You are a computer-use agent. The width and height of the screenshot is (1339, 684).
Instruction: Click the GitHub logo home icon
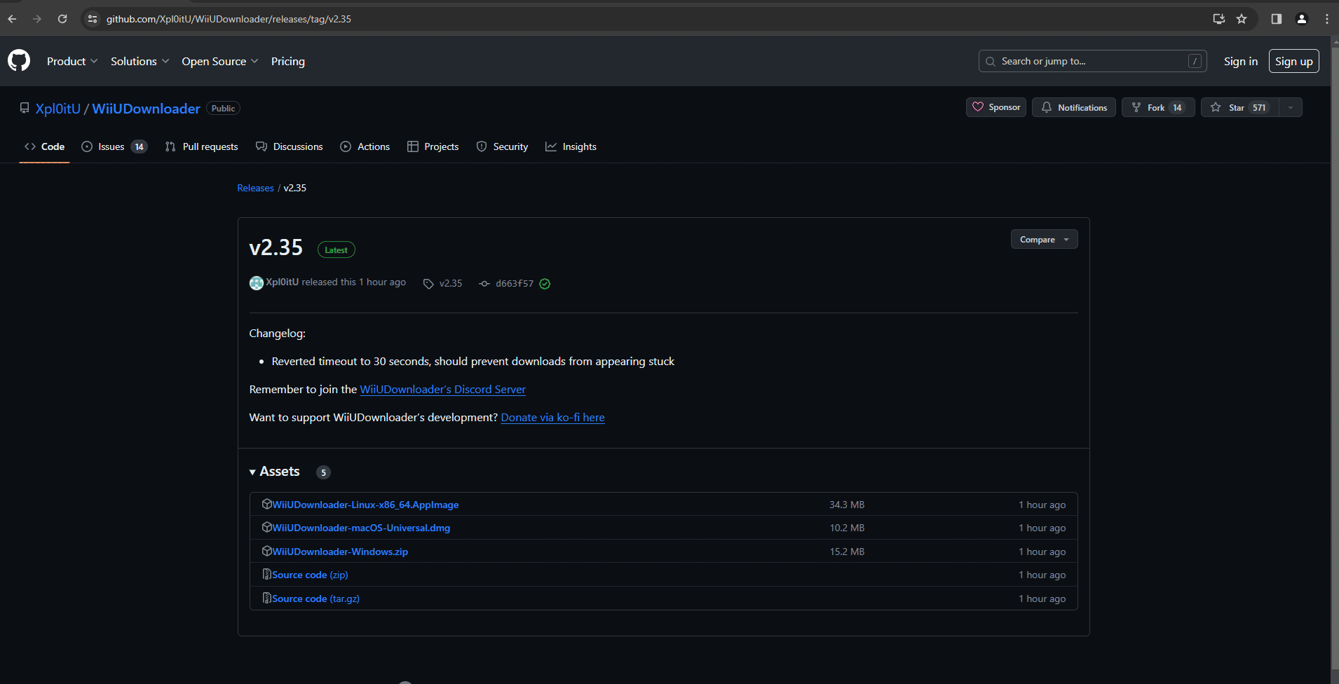(19, 61)
